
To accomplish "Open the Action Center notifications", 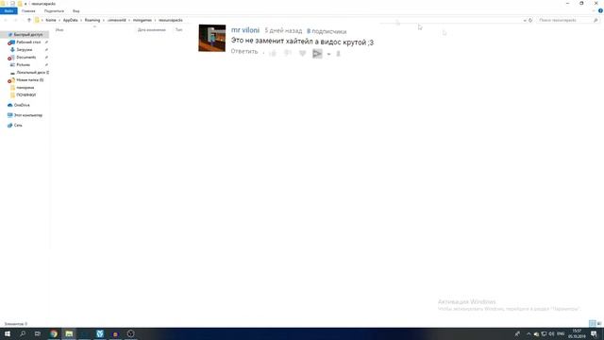I will point(594,333).
